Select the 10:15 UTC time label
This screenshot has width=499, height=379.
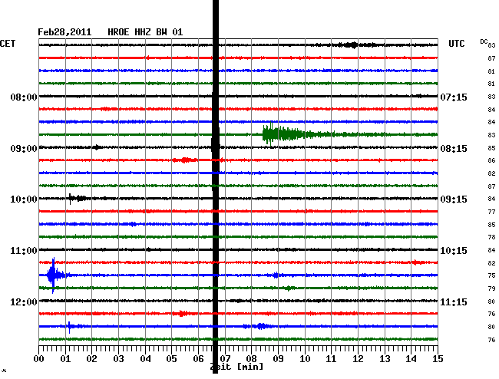[454, 251]
